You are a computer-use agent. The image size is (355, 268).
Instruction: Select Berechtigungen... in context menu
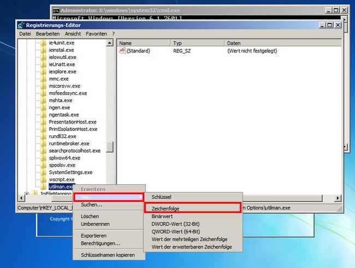point(109,243)
